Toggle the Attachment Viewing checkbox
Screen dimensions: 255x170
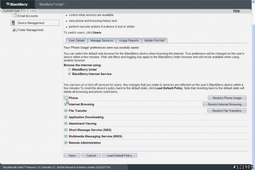click(x=66, y=123)
